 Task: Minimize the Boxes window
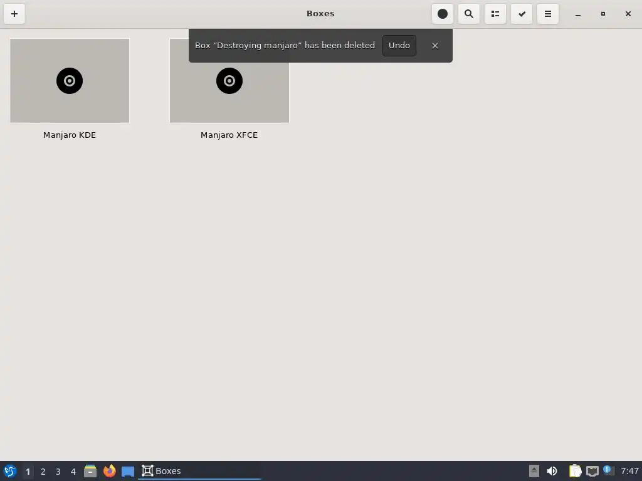click(577, 14)
